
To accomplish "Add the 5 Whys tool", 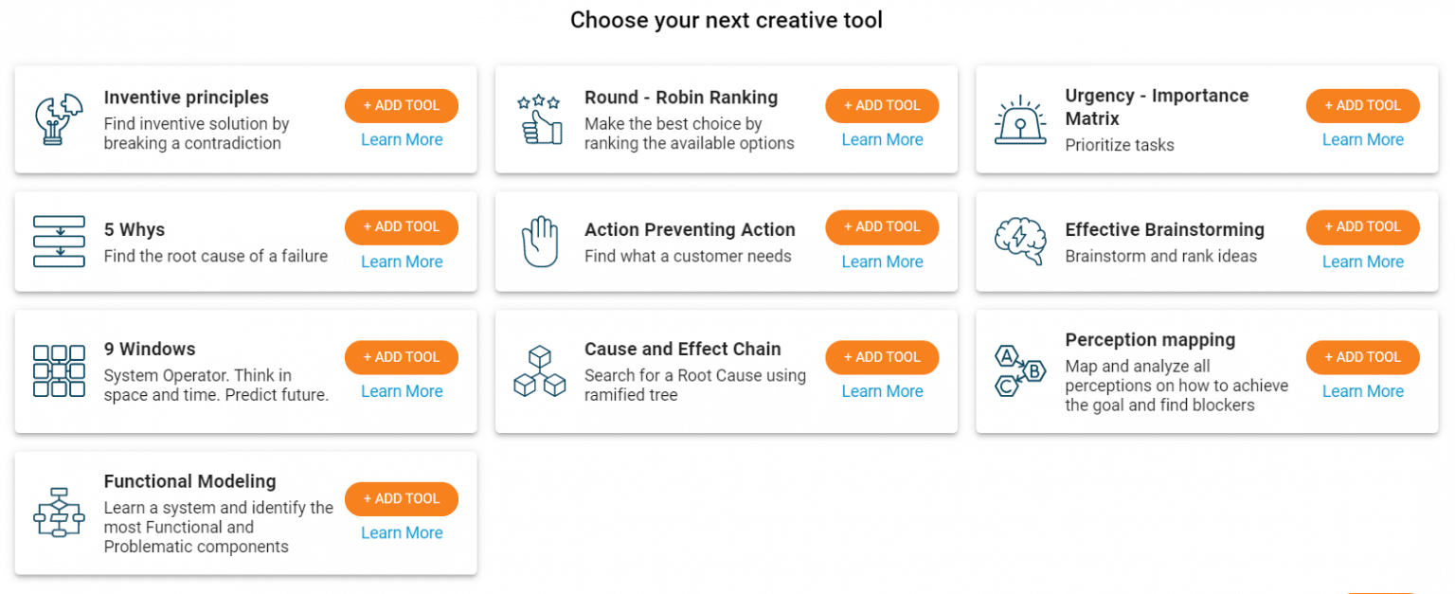I will tap(401, 226).
